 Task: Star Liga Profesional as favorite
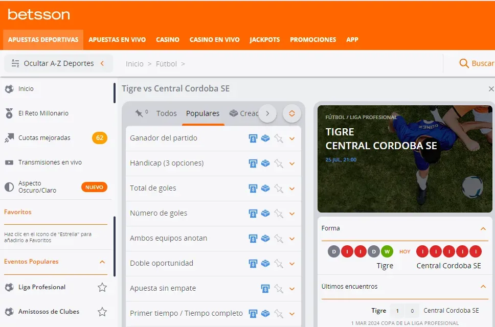coord(102,287)
